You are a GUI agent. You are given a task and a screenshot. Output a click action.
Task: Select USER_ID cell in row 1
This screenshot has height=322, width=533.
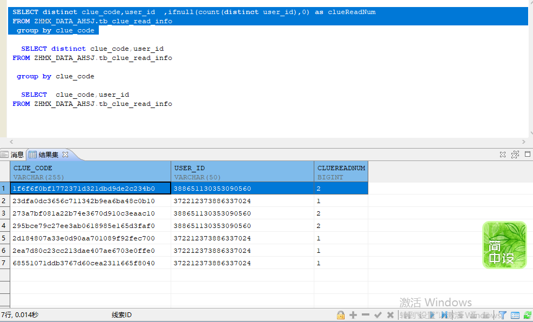[x=242, y=189]
